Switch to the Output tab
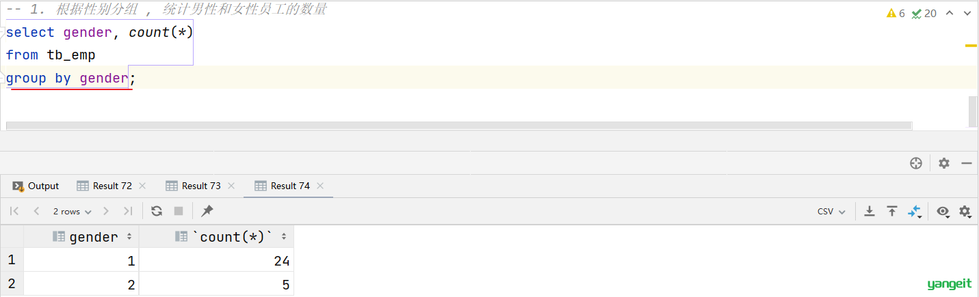 tap(36, 186)
